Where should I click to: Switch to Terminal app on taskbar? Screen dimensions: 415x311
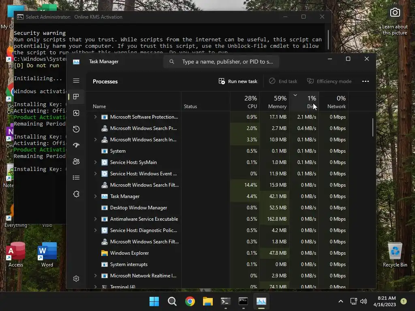pyautogui.click(x=225, y=301)
